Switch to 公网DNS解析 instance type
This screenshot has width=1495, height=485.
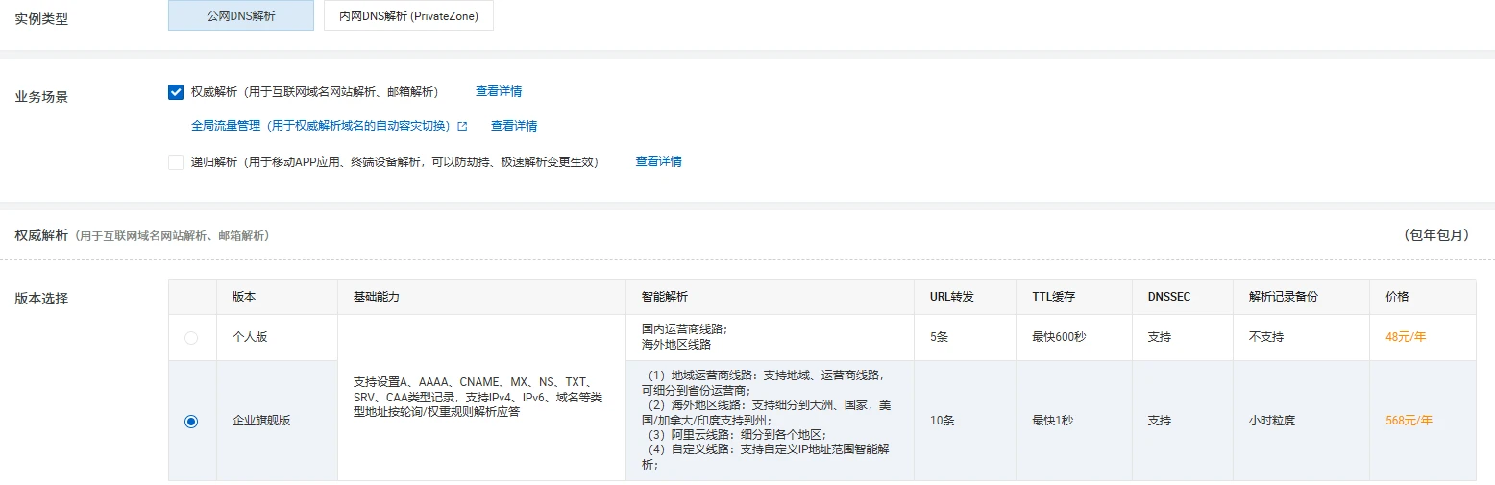[240, 16]
